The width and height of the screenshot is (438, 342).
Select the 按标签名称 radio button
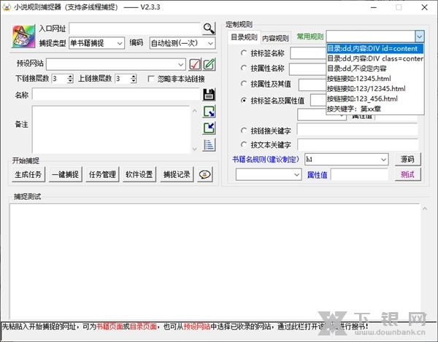[244, 53]
